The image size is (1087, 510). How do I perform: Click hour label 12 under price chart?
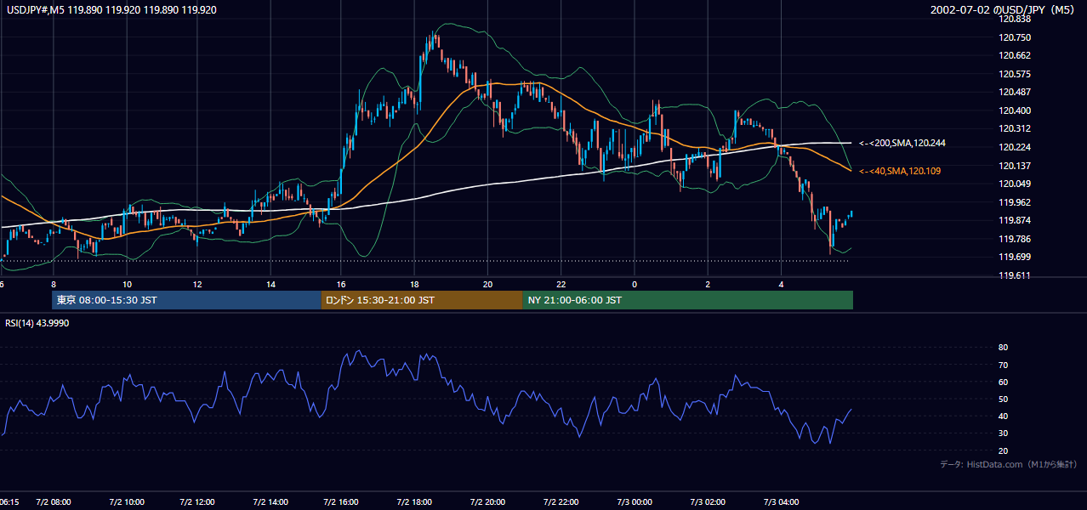pos(197,283)
